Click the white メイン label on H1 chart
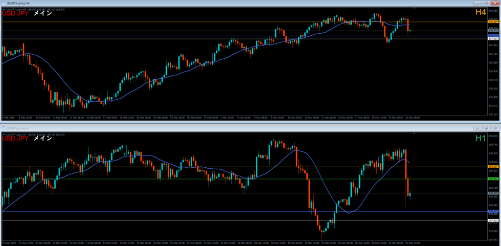 (43, 138)
